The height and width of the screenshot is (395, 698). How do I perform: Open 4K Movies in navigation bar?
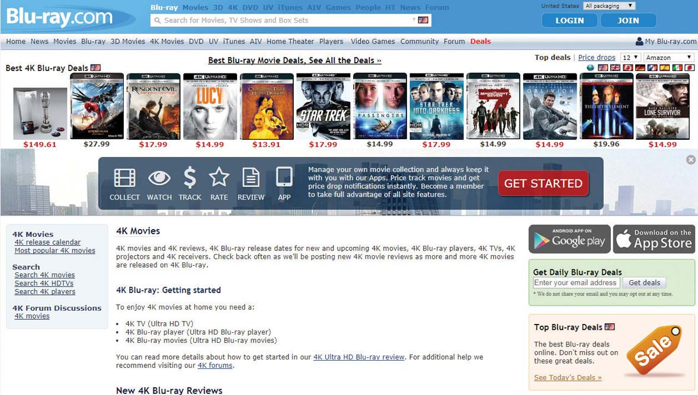pyautogui.click(x=167, y=41)
